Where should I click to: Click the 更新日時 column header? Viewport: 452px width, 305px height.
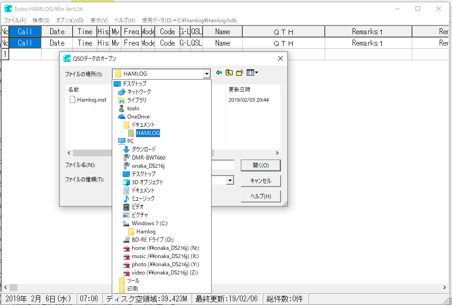[239, 90]
